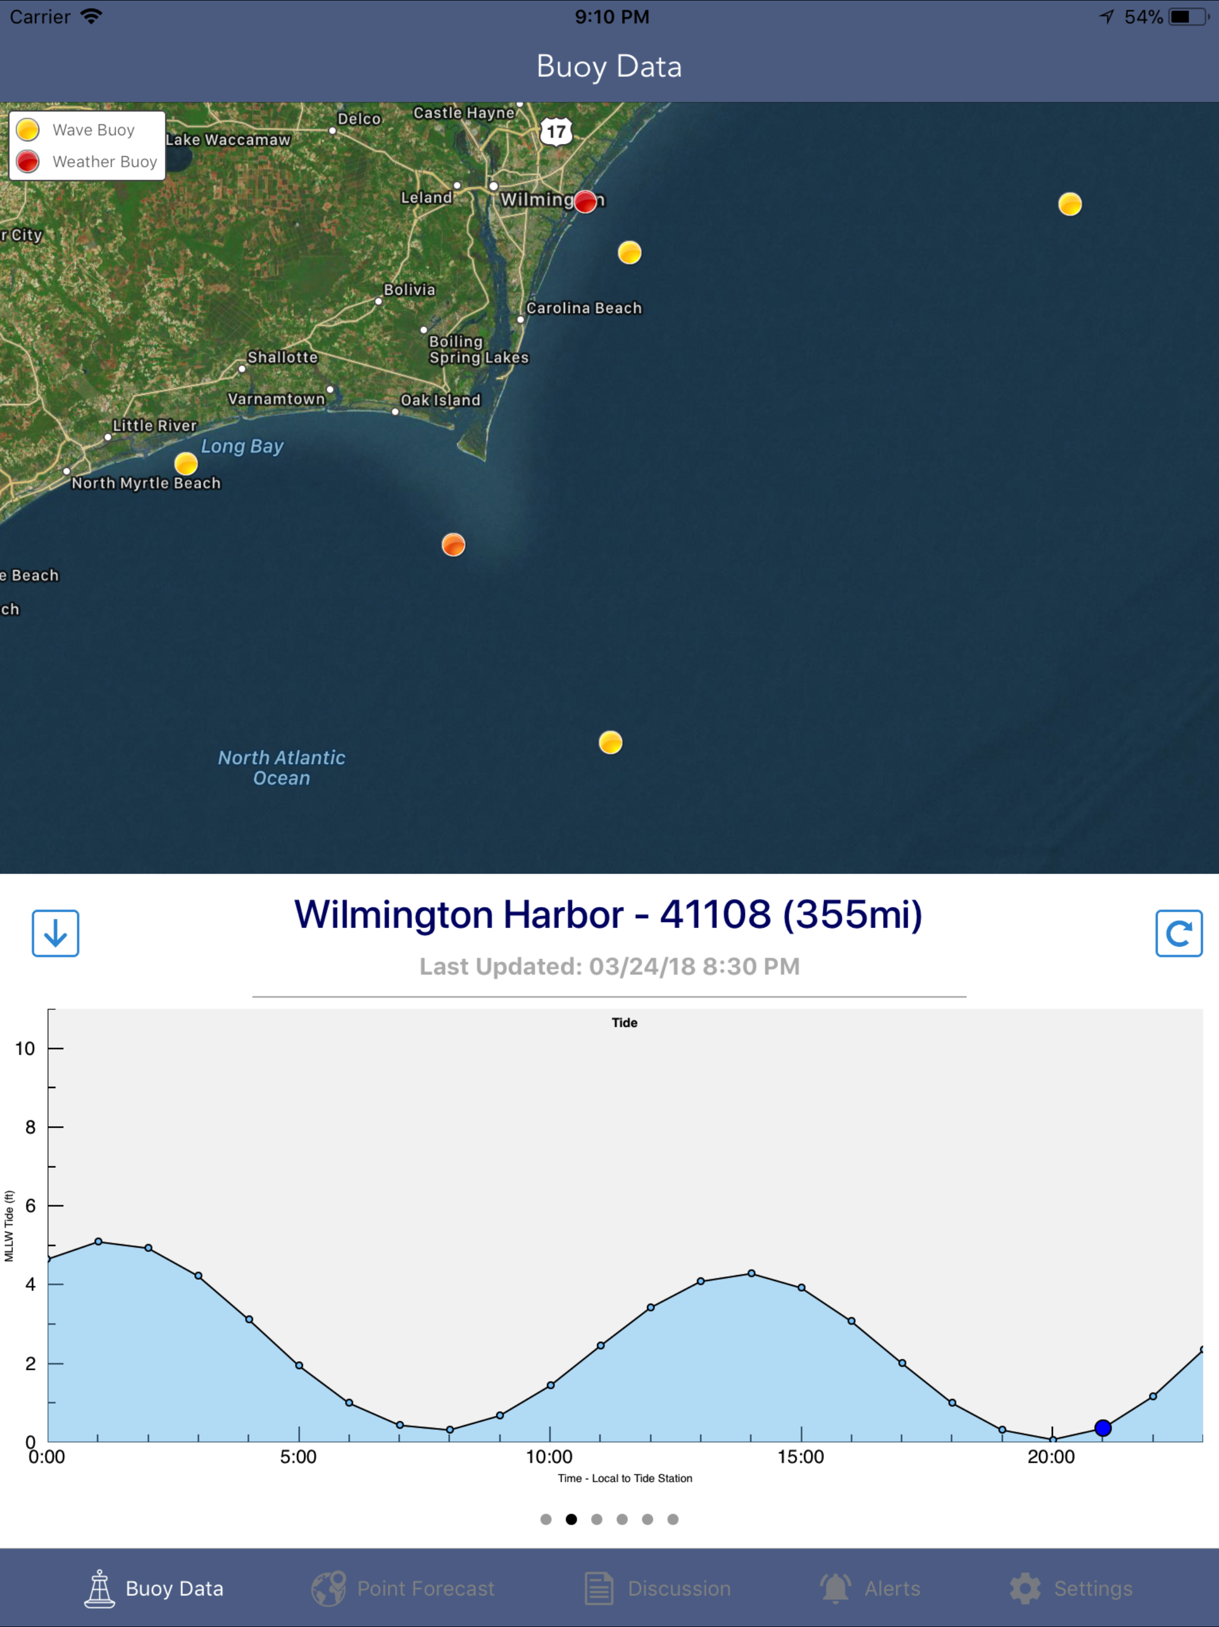This screenshot has width=1219, height=1627.
Task: Go to the Settings tab
Action: 1071,1589
